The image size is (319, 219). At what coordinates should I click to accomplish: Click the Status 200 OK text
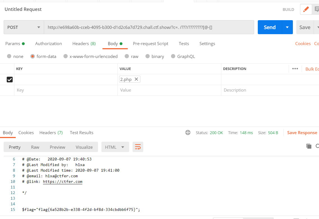(209, 133)
